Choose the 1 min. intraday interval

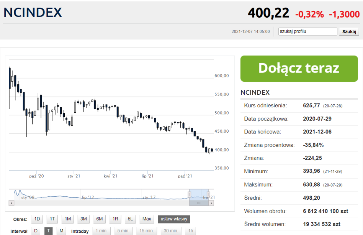point(101,231)
